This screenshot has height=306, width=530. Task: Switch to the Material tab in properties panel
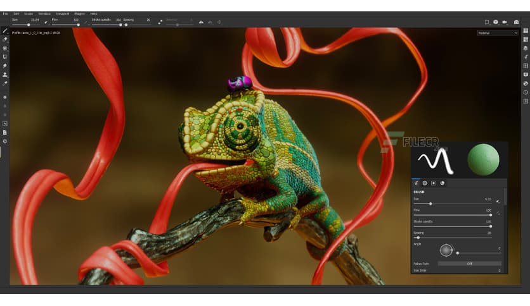[x=443, y=183]
